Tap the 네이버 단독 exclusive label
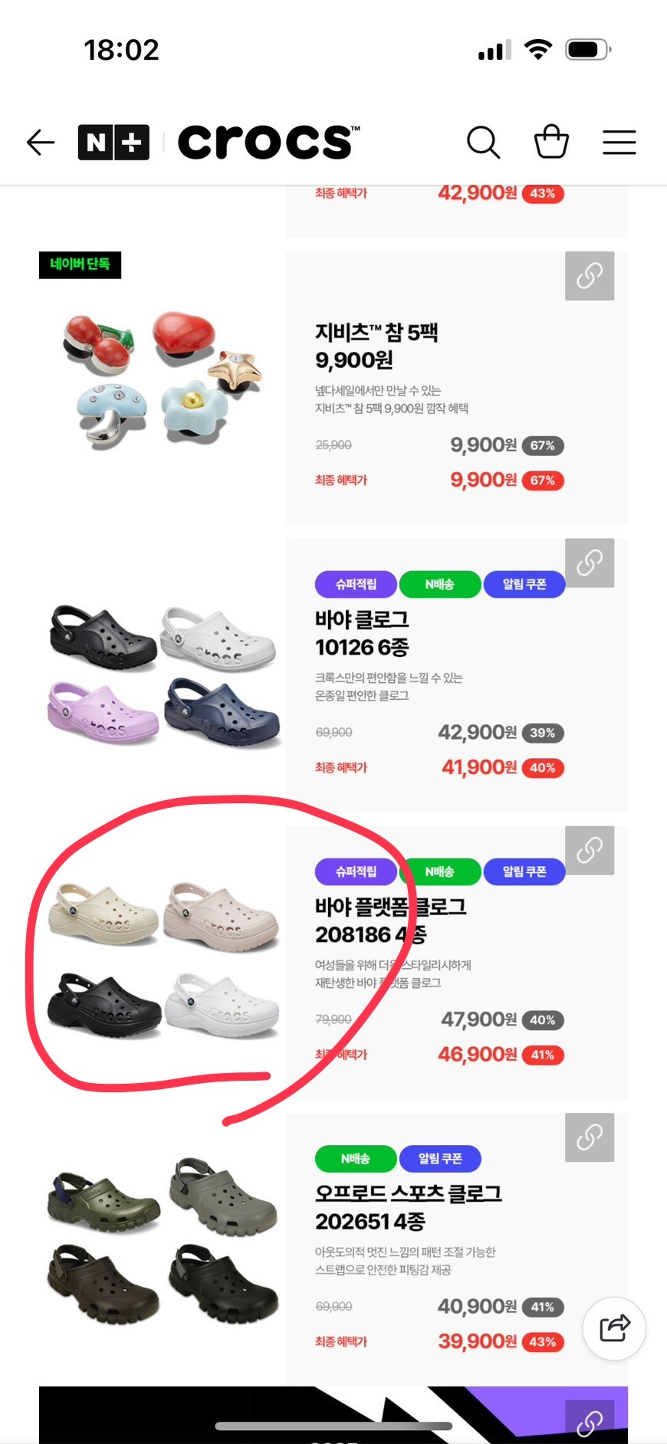Viewport: 667px width, 1444px height. [80, 264]
